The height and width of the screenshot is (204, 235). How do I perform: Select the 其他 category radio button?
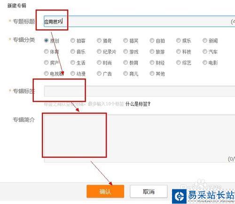pyautogui.click(x=152, y=73)
